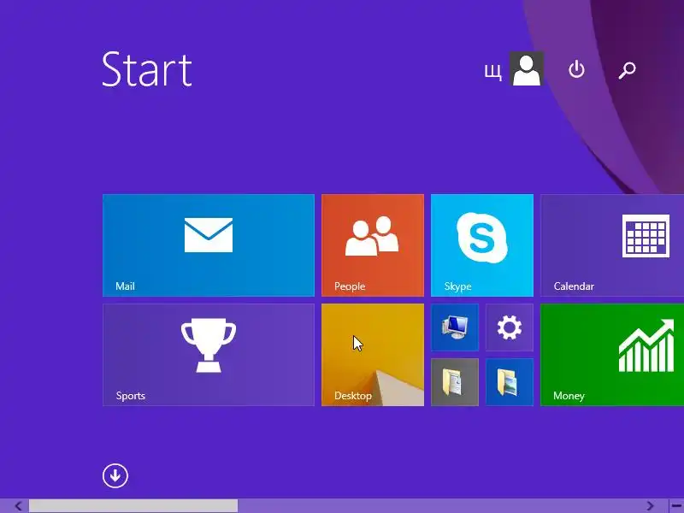Open the Sports tile
Image resolution: width=684 pixels, height=513 pixels.
pyautogui.click(x=209, y=355)
